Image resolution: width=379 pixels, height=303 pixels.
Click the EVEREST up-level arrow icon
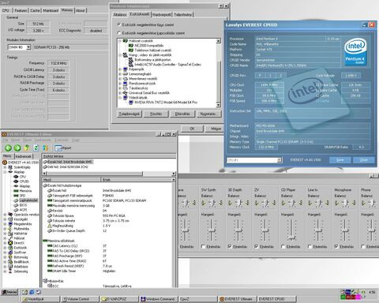[27, 148]
